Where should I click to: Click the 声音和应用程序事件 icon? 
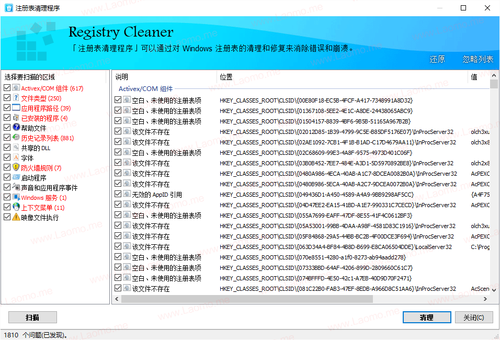[16, 187]
